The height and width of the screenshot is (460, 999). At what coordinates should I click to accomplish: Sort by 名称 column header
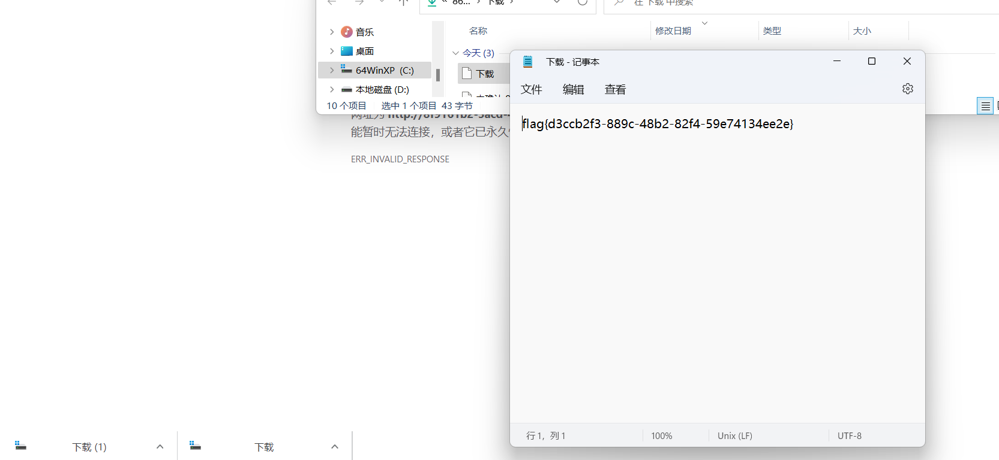pyautogui.click(x=478, y=31)
